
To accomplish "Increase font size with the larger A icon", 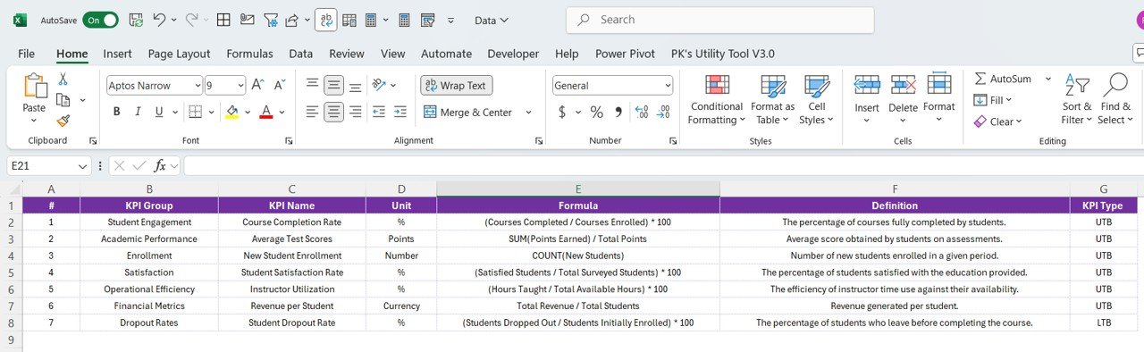I will pos(257,85).
